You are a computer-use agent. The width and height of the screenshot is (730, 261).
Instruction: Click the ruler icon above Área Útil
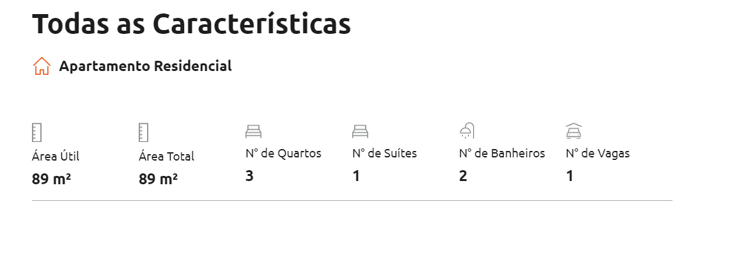pos(37,133)
